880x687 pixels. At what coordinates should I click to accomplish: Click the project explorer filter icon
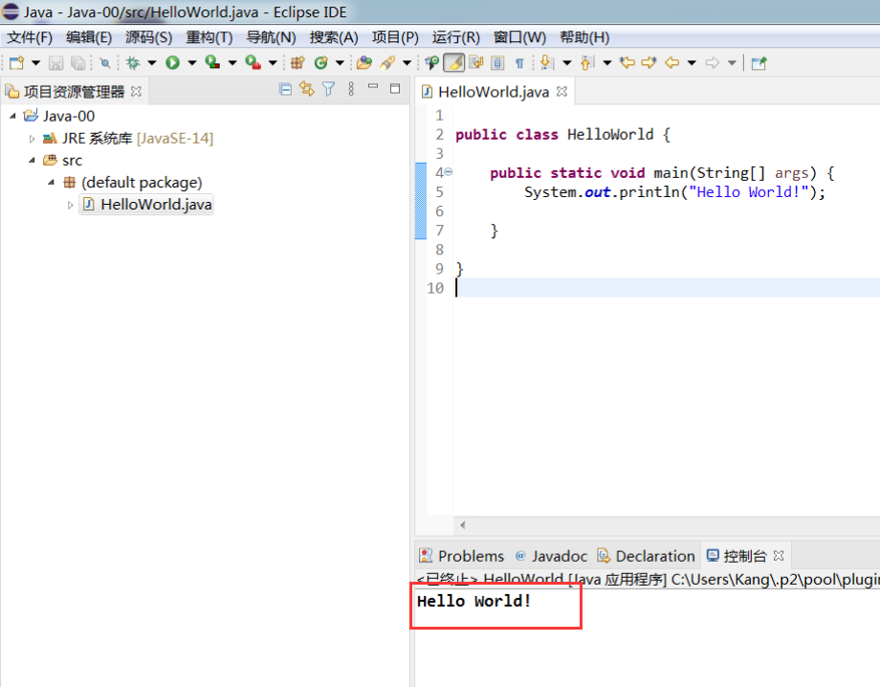tap(329, 89)
